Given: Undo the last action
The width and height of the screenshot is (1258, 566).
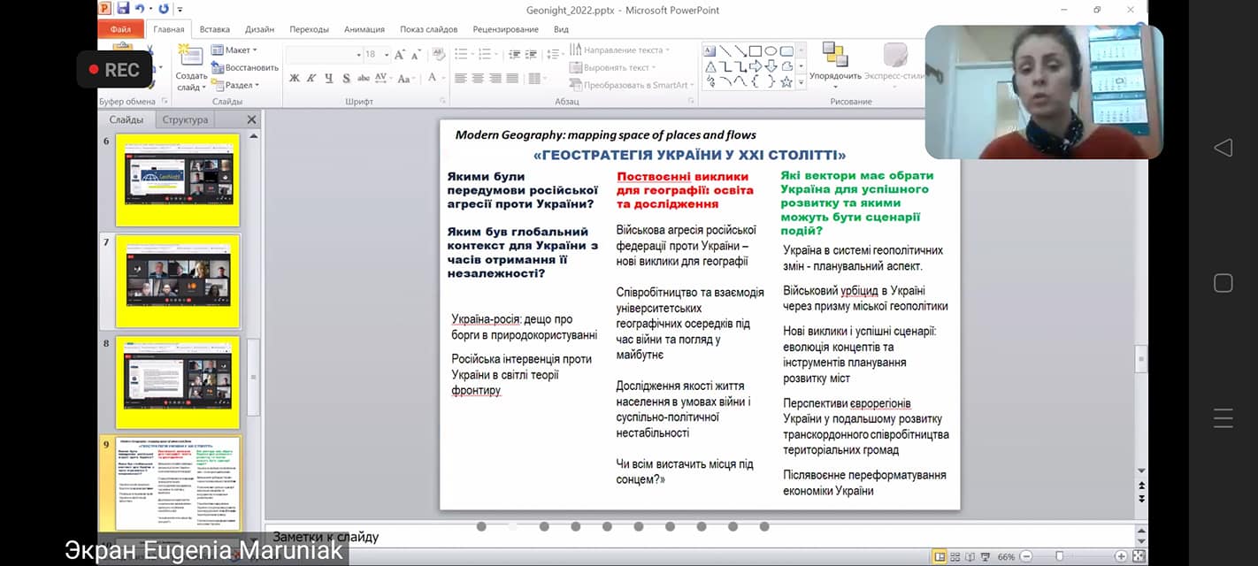Looking at the screenshot, I should click(x=140, y=9).
